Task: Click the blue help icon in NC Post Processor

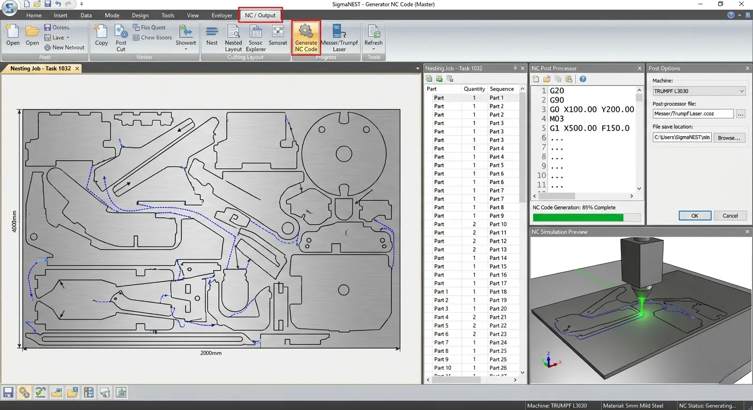Action: (x=583, y=79)
